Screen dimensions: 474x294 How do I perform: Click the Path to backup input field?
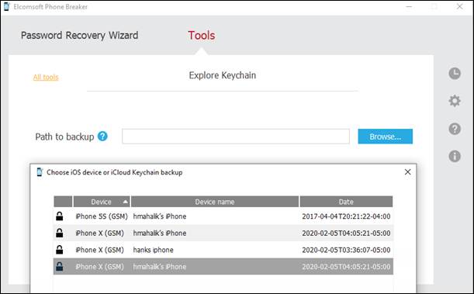point(236,137)
